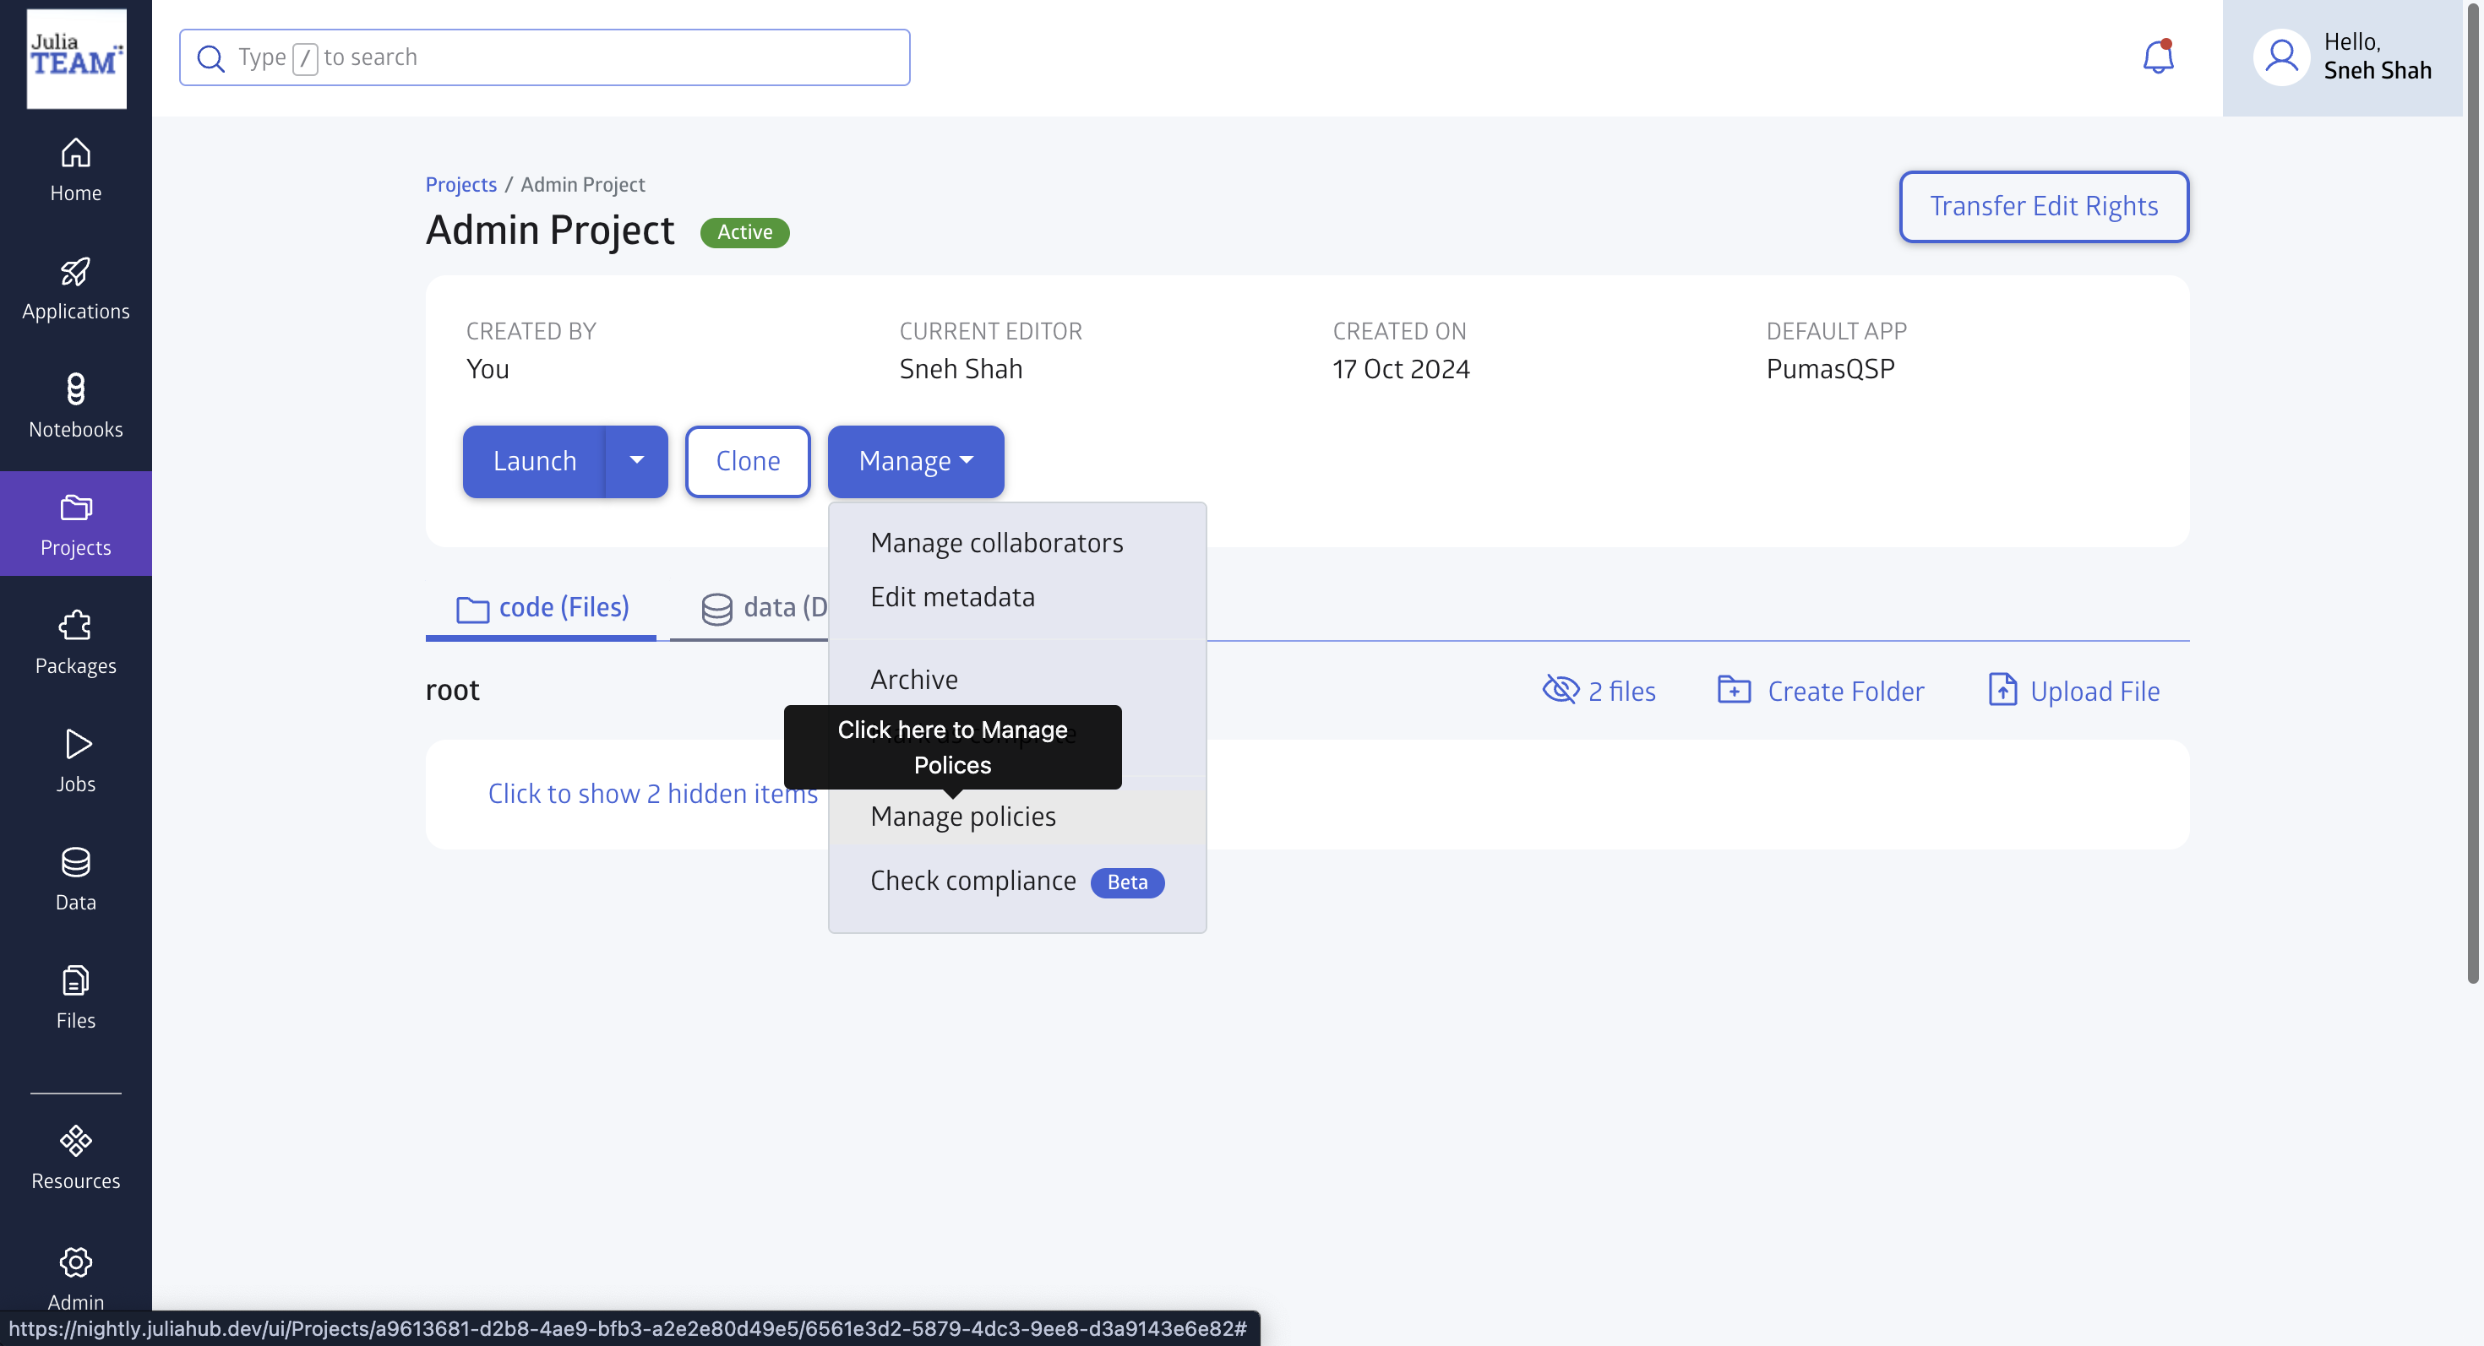This screenshot has height=1346, width=2484.
Task: Click the Projects breadcrumb link
Action: [461, 184]
